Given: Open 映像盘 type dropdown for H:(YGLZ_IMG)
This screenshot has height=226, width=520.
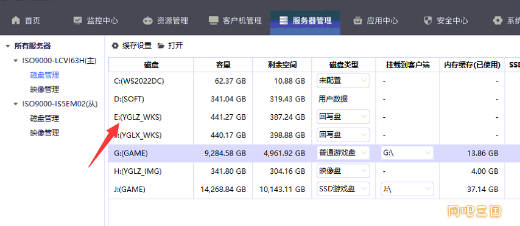Looking at the screenshot, I should [x=343, y=171].
